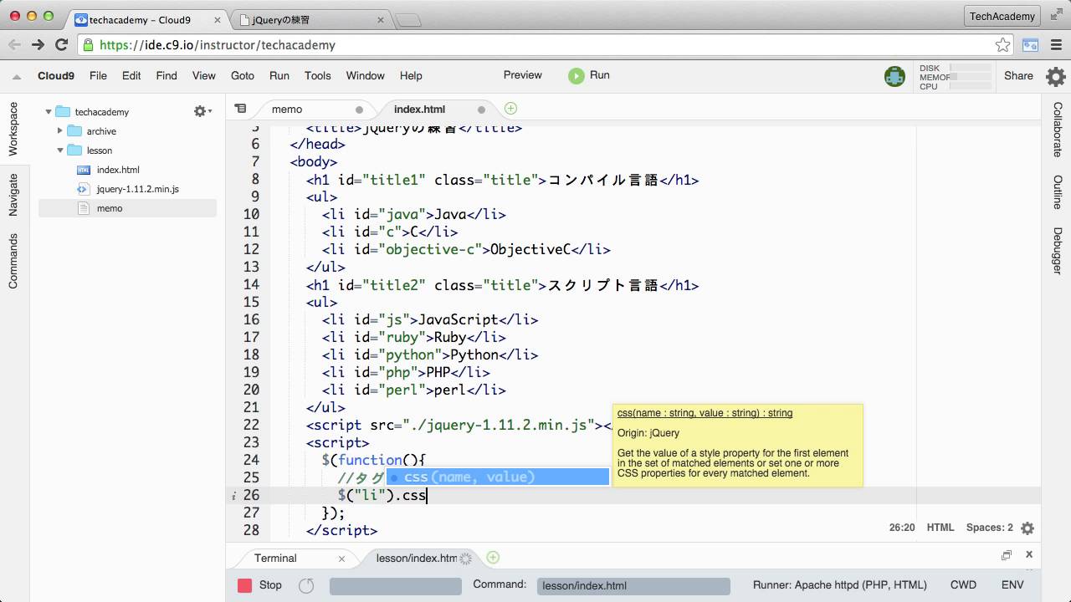1071x602 pixels.
Task: Maximize the console panel
Action: (x=1006, y=555)
